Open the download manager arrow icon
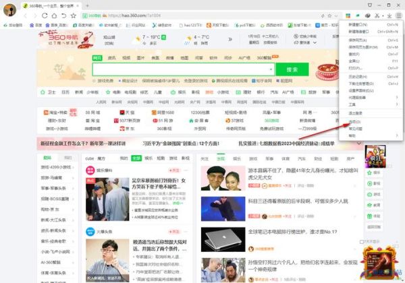The image size is (405, 283). 391,14
